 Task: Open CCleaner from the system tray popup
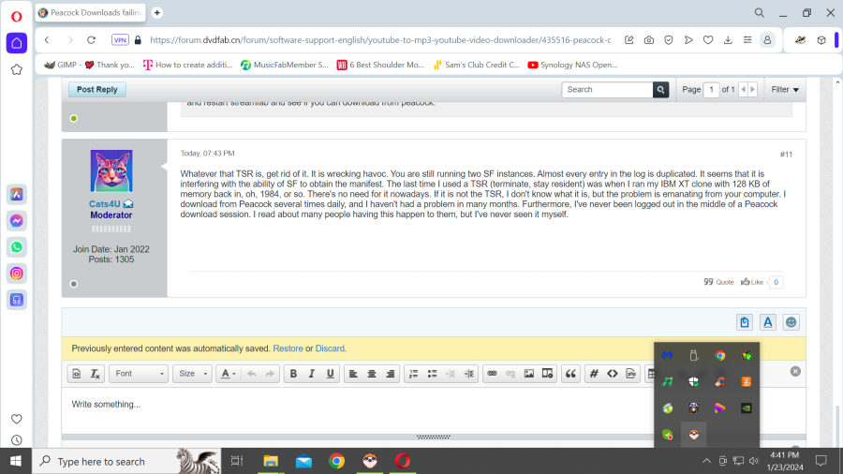[720, 381]
